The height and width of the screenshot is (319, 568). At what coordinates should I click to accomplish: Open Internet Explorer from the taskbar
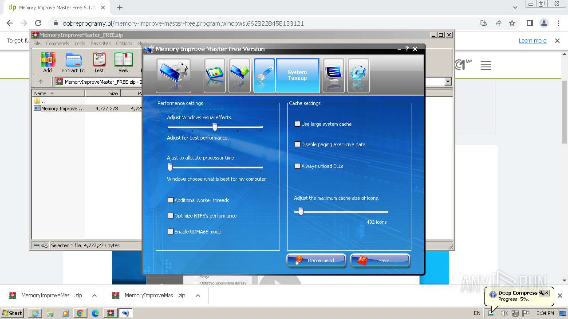click(x=35, y=313)
